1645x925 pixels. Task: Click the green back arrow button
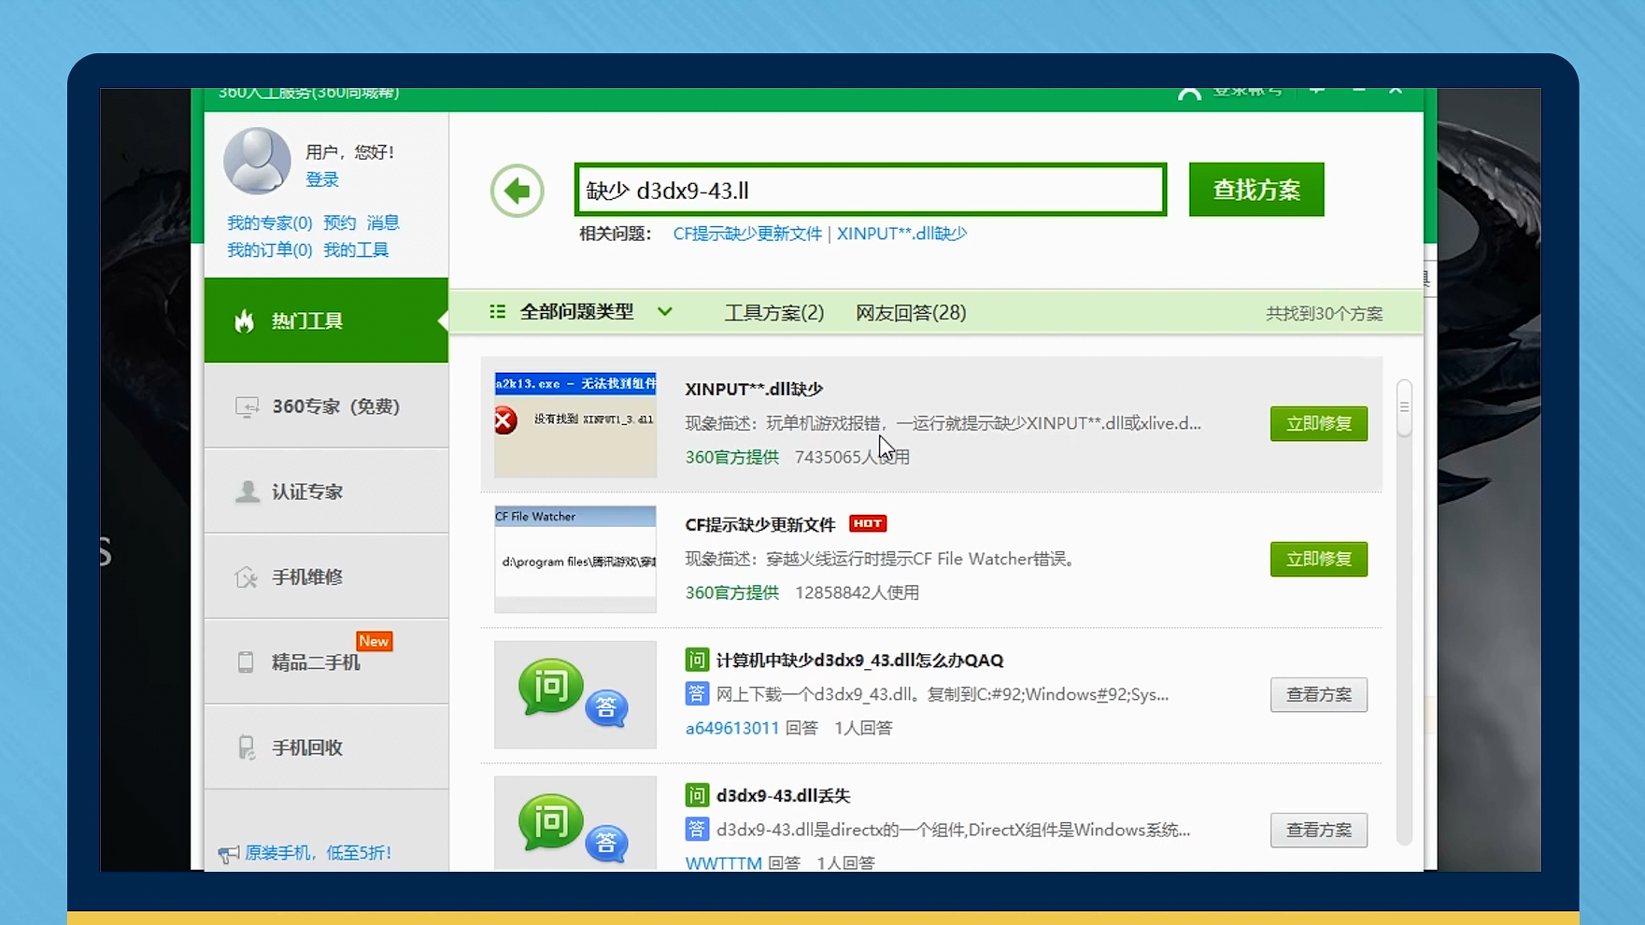pyautogui.click(x=517, y=191)
